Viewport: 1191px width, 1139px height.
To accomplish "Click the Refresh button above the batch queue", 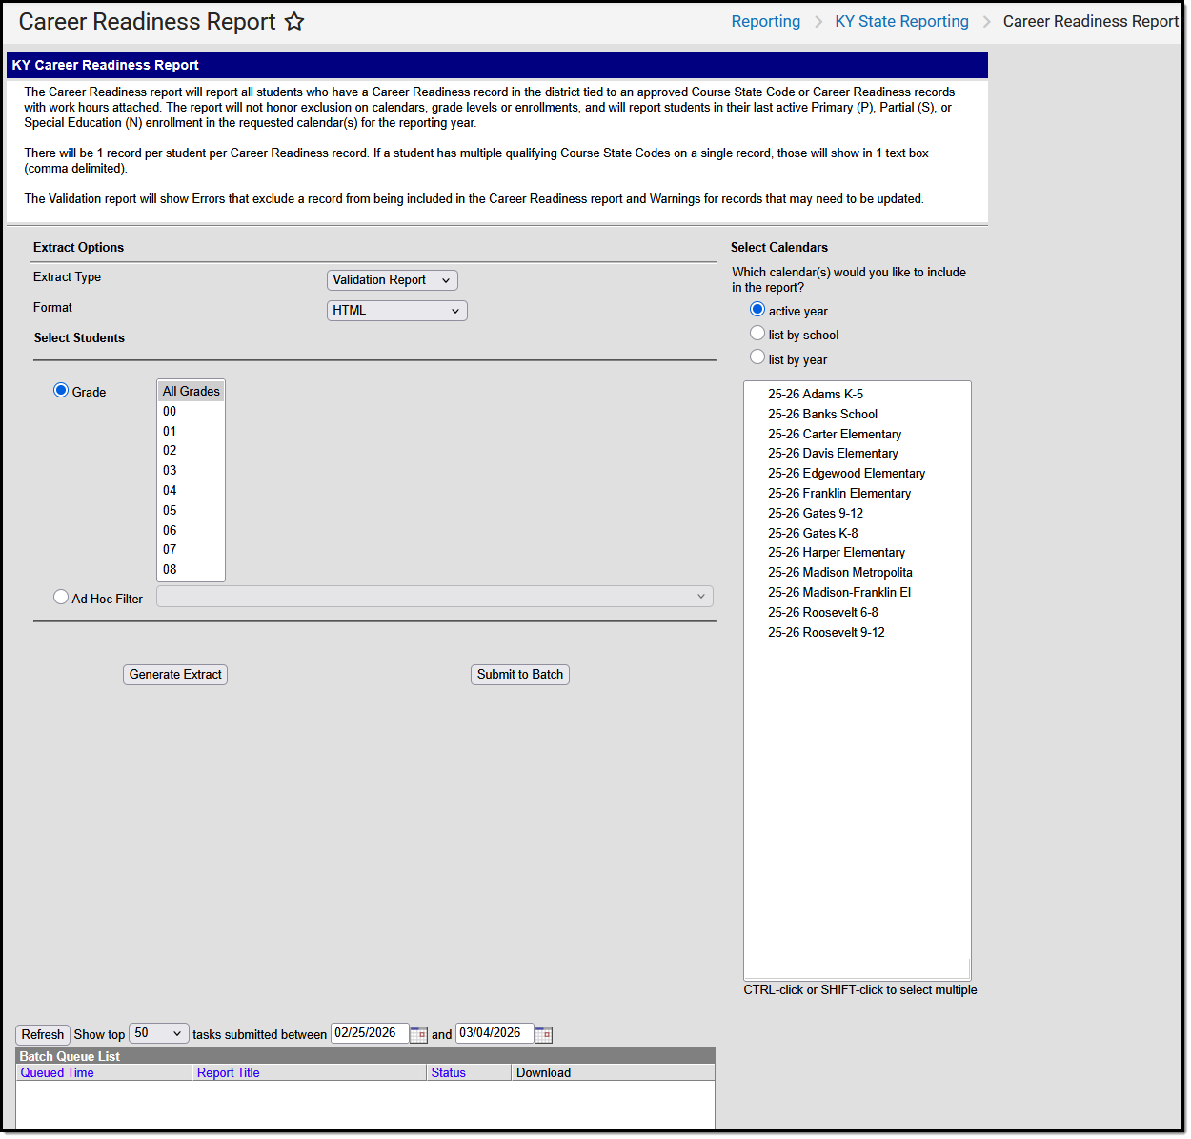I will 42,1033.
